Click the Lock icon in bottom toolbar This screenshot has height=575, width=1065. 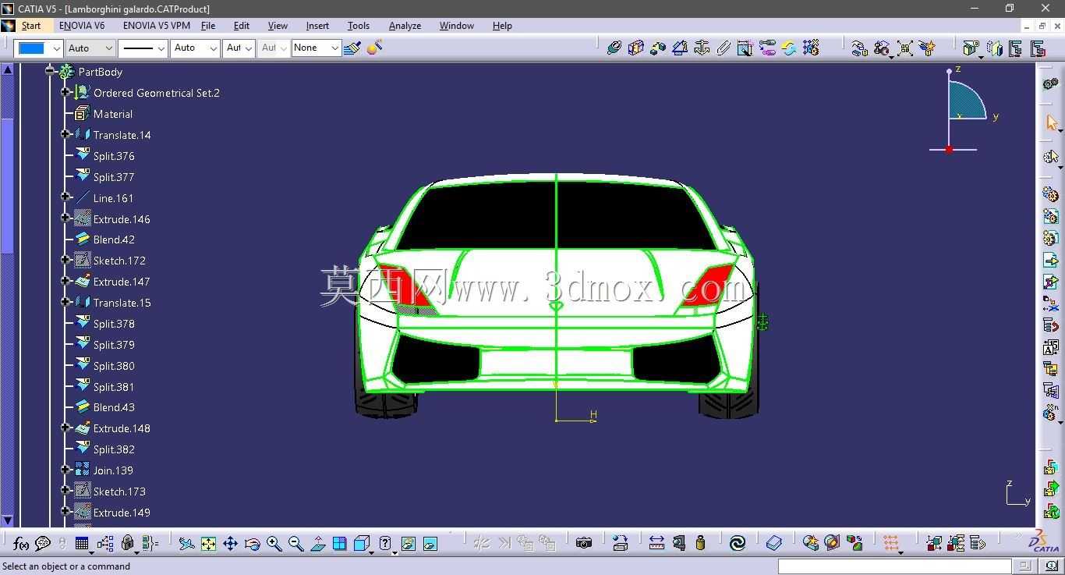pyautogui.click(x=128, y=544)
